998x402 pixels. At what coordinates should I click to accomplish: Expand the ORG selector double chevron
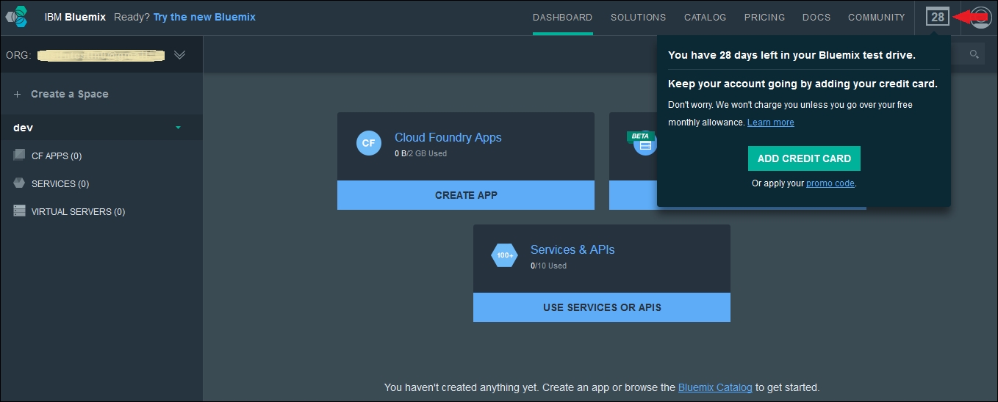coord(180,55)
